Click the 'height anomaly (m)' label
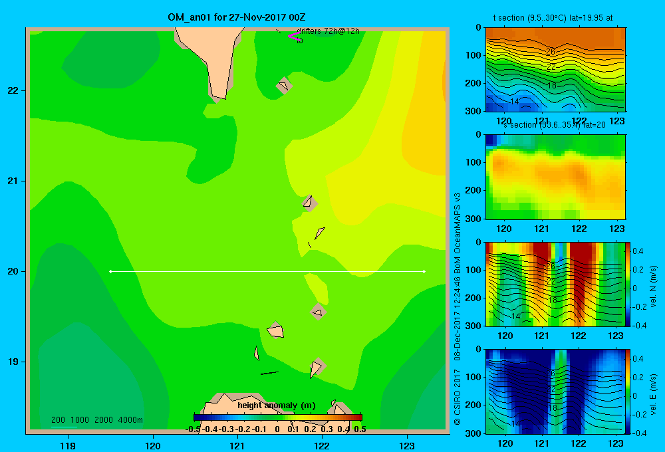The width and height of the screenshot is (665, 452). [276, 405]
